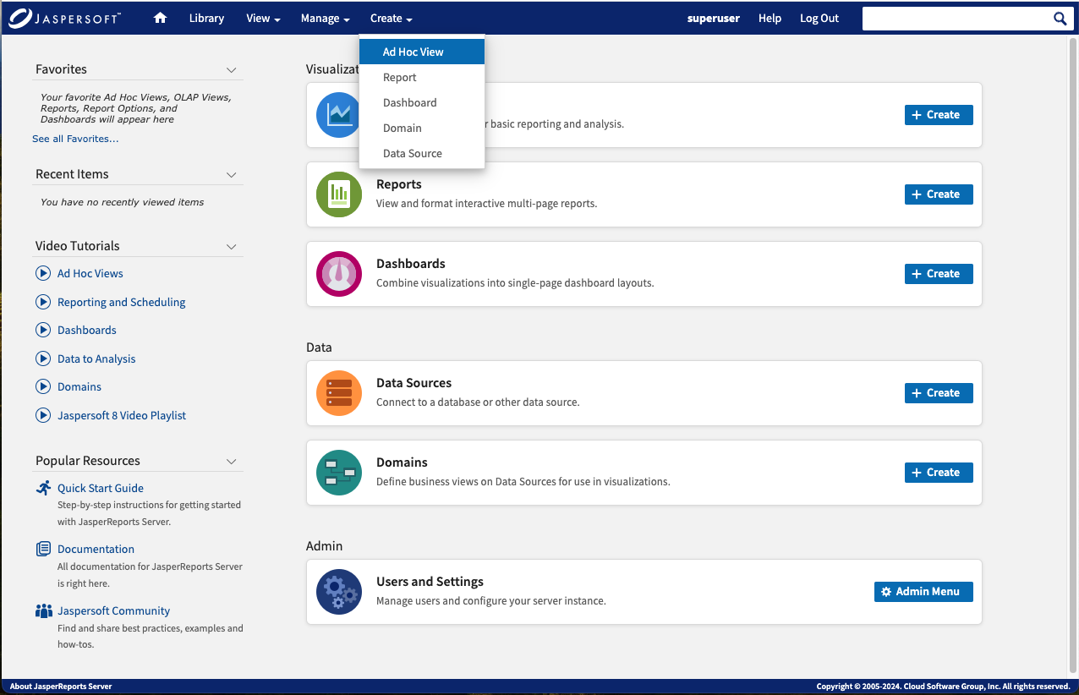
Task: Collapse the Popular Resources section
Action: pyautogui.click(x=232, y=461)
